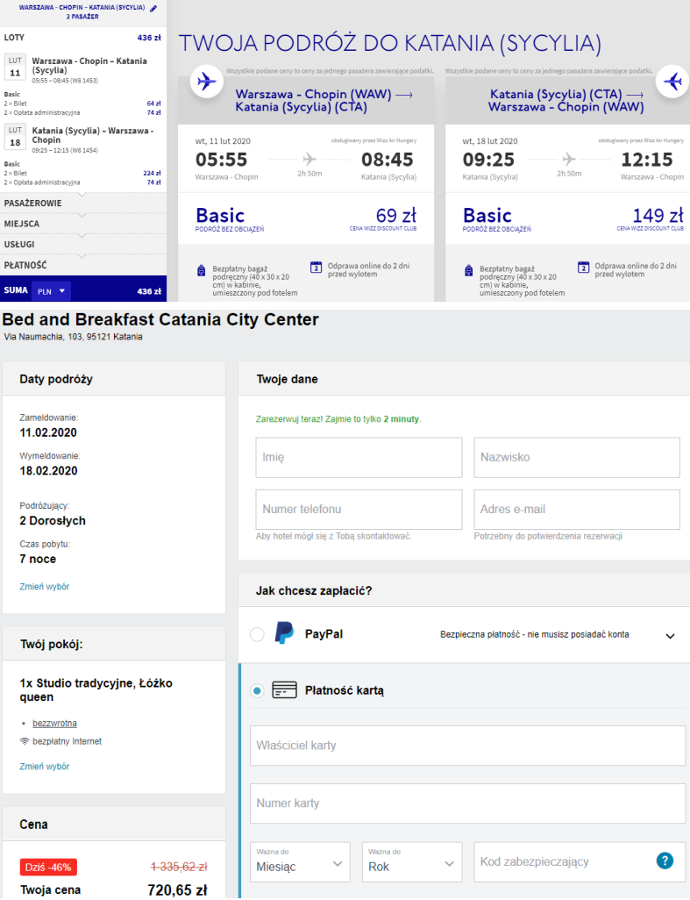The width and height of the screenshot is (690, 900).
Task: Click the LUT 11 calendar date icon
Action: [15, 67]
